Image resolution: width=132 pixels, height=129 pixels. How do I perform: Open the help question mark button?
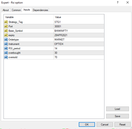point(118,2)
